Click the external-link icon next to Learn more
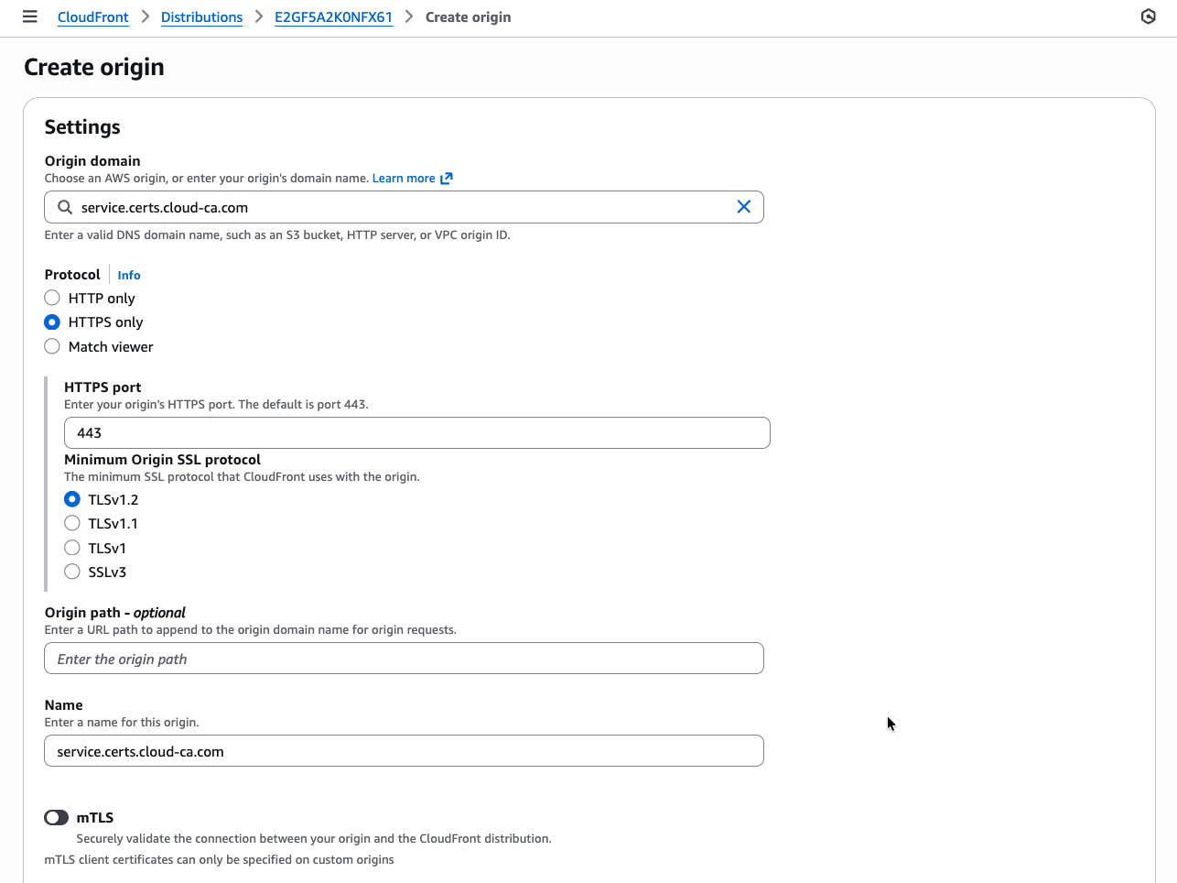1177x883 pixels. click(x=447, y=178)
